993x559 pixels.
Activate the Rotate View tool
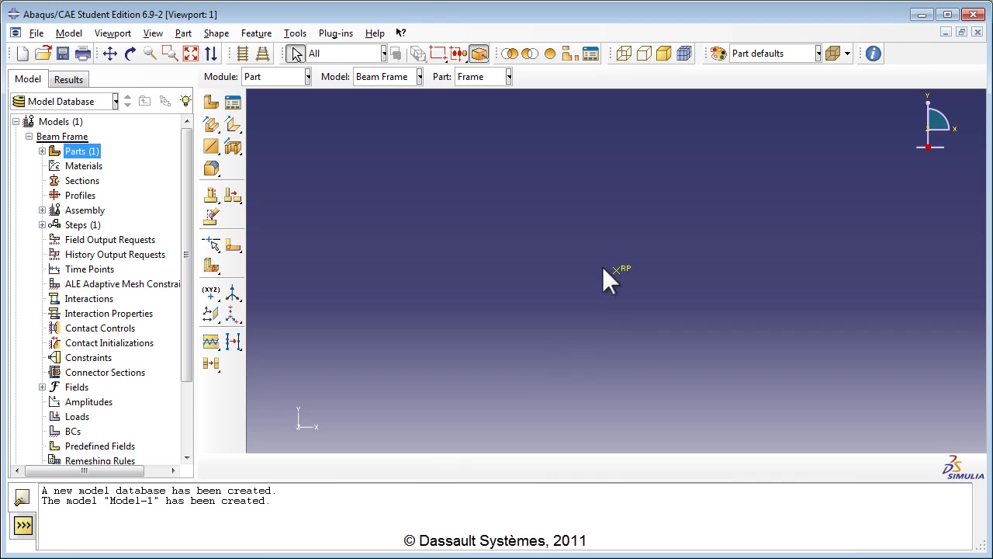(130, 54)
